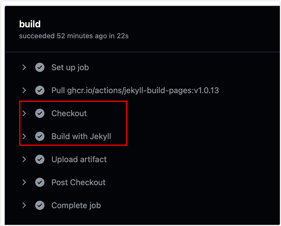Click the Checkout step success checkmark
This screenshot has height=226, width=281.
pyautogui.click(x=40, y=113)
